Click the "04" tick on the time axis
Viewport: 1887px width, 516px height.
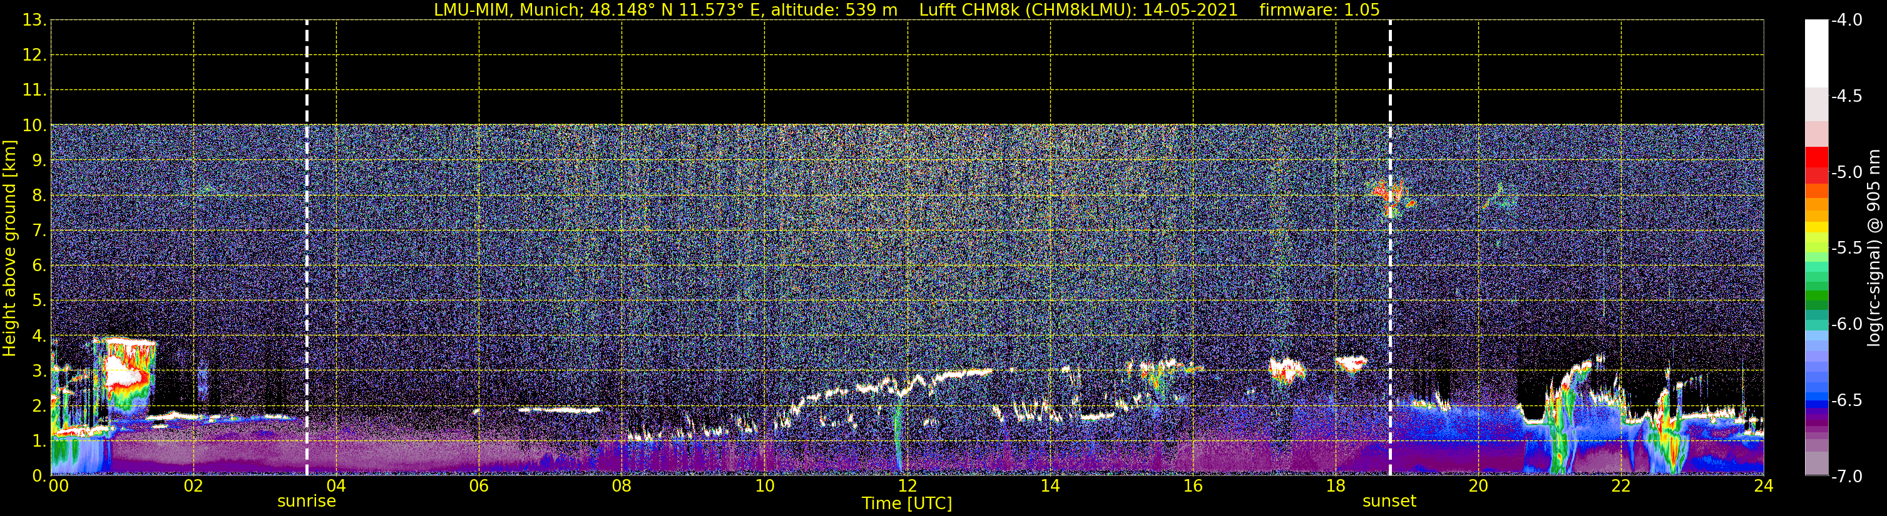coord(336,486)
